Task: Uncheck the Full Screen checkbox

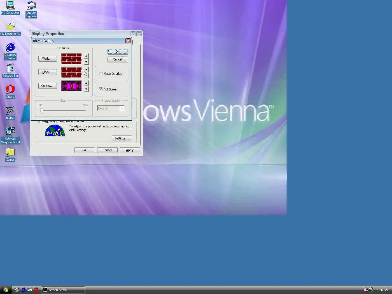Action: click(x=101, y=89)
